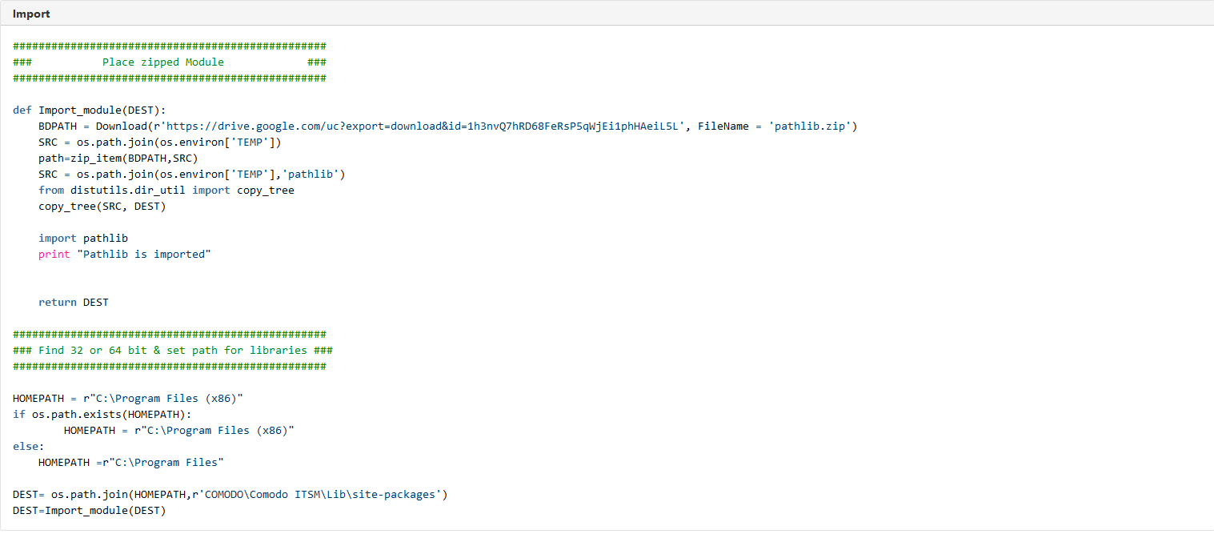Click the 'return DEST' line
Viewport: 1214px width, 534px height.
point(74,302)
